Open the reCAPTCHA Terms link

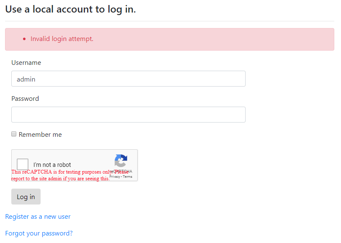click(x=128, y=176)
